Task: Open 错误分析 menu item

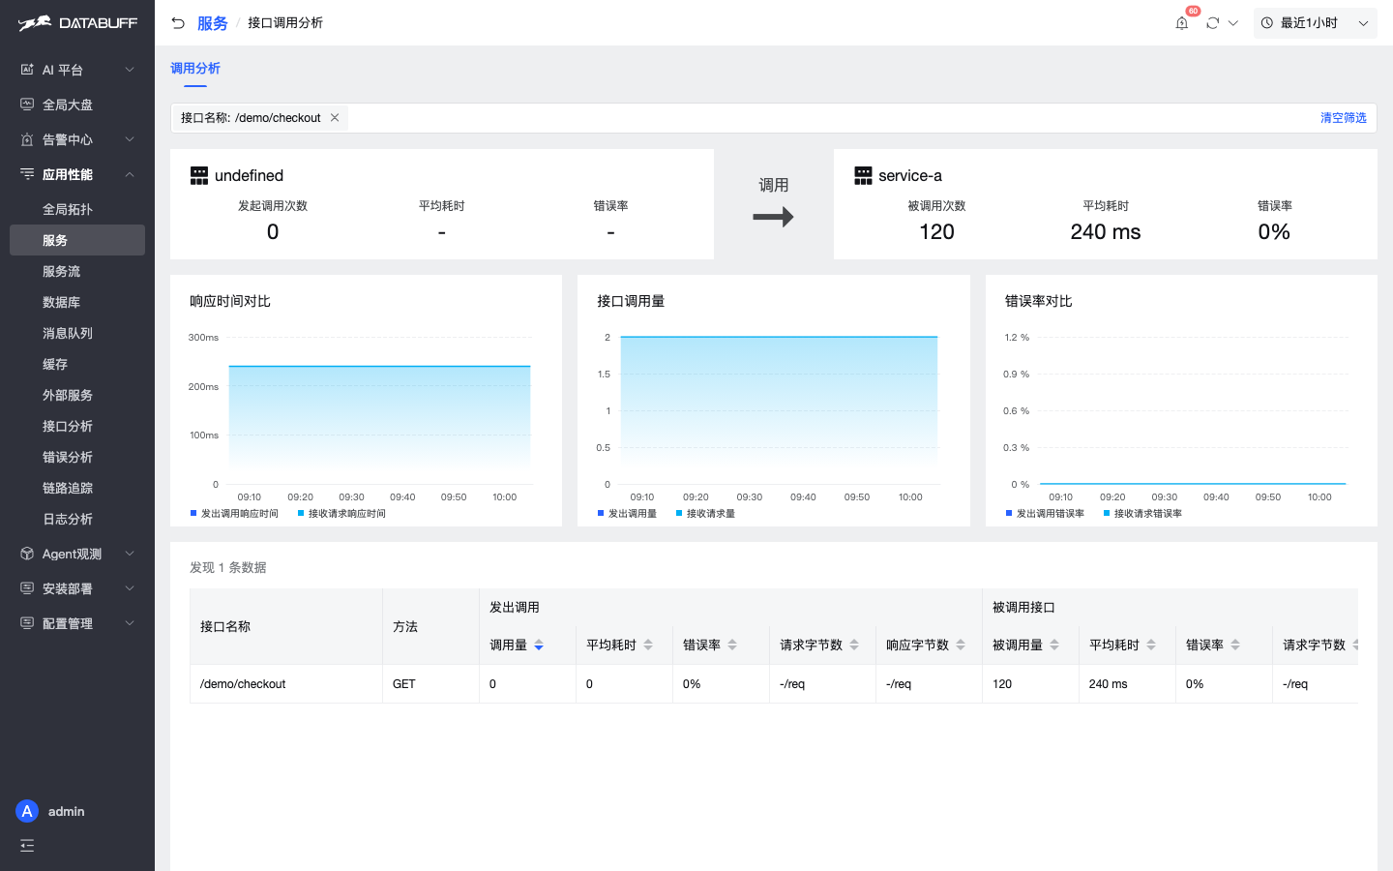Action: coord(77,457)
